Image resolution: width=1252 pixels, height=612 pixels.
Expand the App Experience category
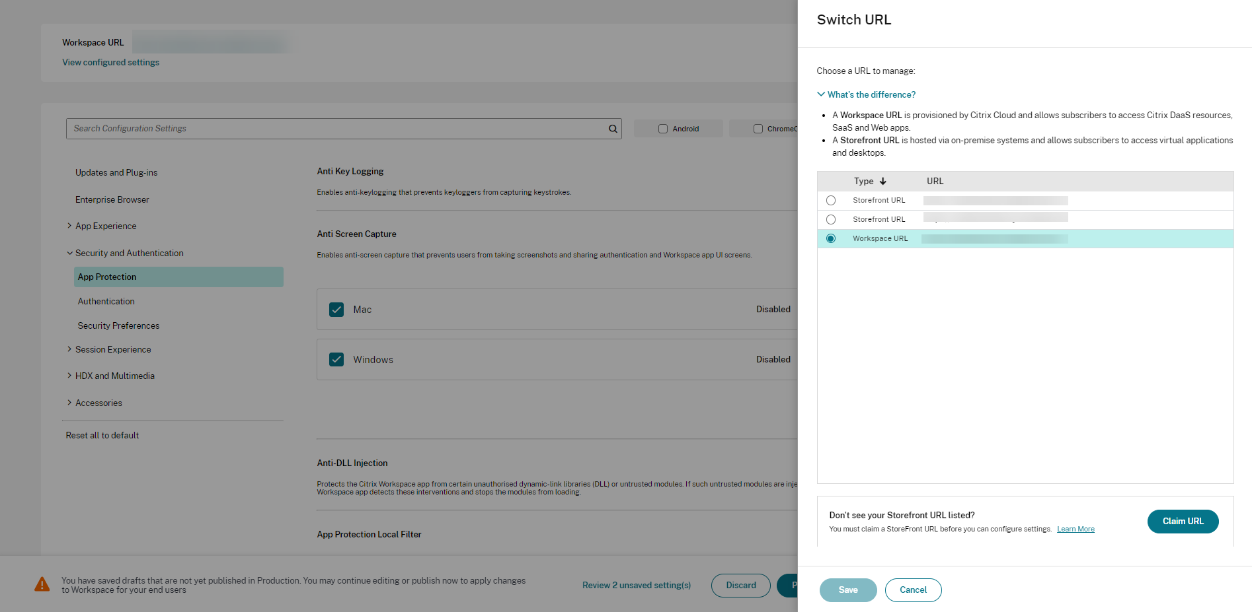(69, 226)
